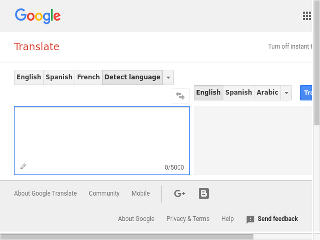Select Spanish as target language
Viewport: 320px width, 240px height.
(238, 92)
